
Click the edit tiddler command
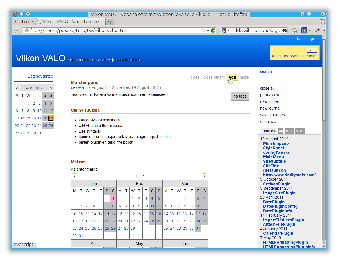coord(233,77)
